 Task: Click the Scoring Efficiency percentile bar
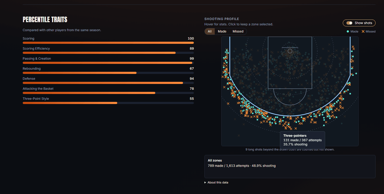pos(108,53)
